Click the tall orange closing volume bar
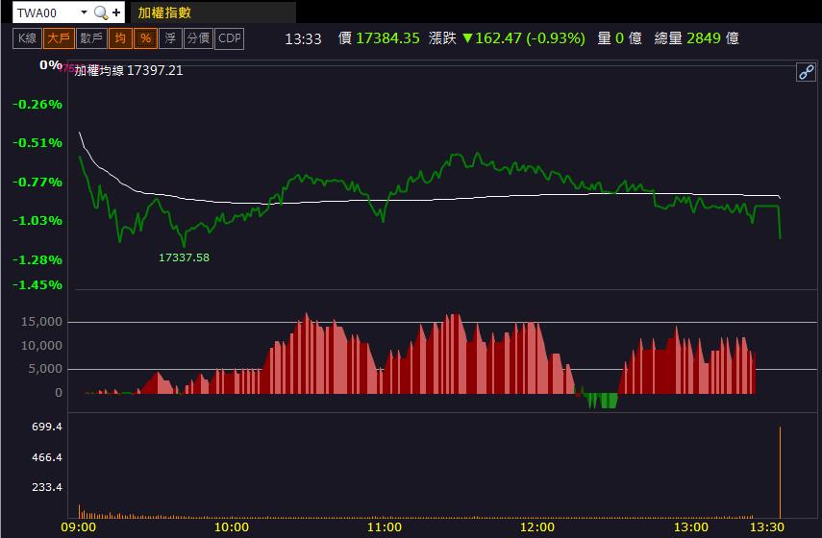Image resolution: width=822 pixels, height=538 pixels. pos(780,472)
